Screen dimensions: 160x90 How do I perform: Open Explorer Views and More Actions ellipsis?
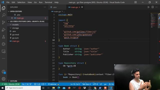[45, 7]
